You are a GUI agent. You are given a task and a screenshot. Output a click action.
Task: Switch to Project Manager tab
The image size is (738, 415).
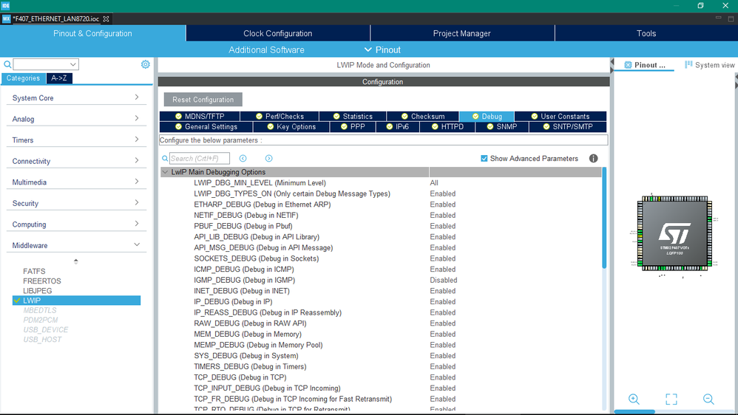click(461, 33)
